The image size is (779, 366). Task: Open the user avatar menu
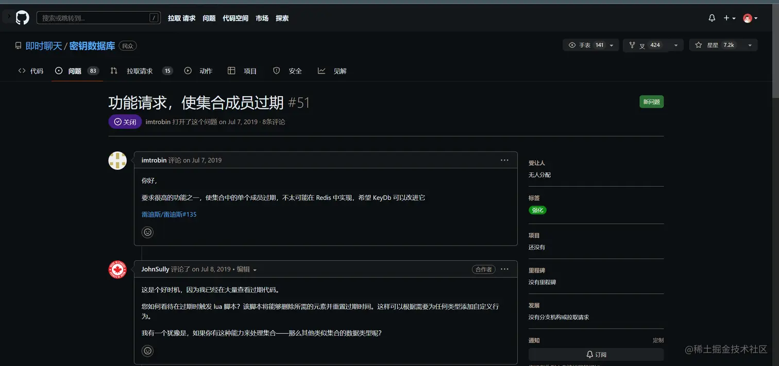(750, 18)
